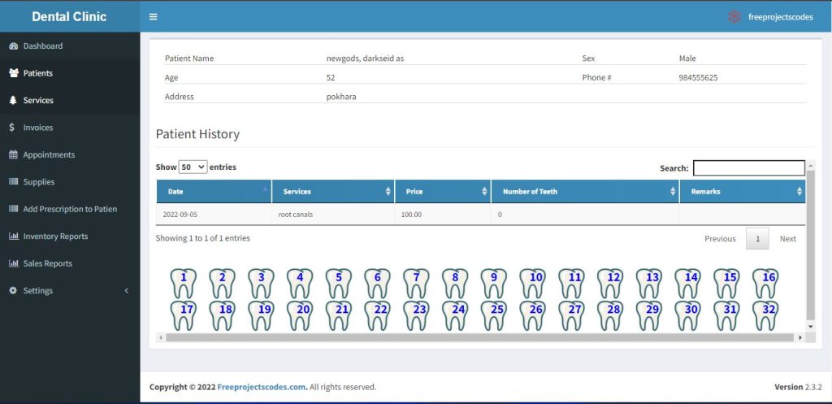Pick tooth number 32 icon
The width and height of the screenshot is (832, 404).
pos(765,315)
